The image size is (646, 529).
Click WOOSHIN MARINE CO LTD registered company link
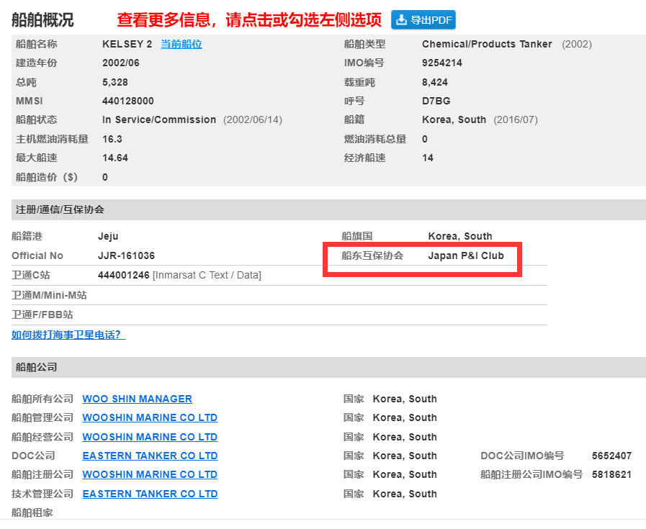pyautogui.click(x=150, y=474)
